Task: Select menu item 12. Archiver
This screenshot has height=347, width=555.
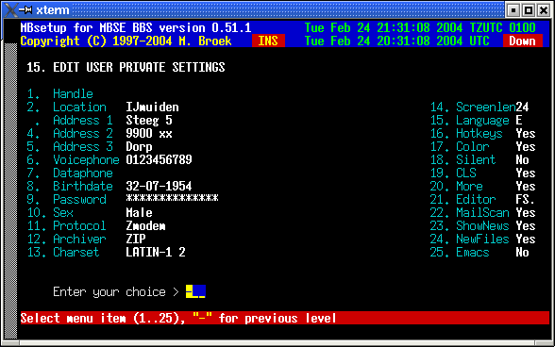Action: coord(66,240)
